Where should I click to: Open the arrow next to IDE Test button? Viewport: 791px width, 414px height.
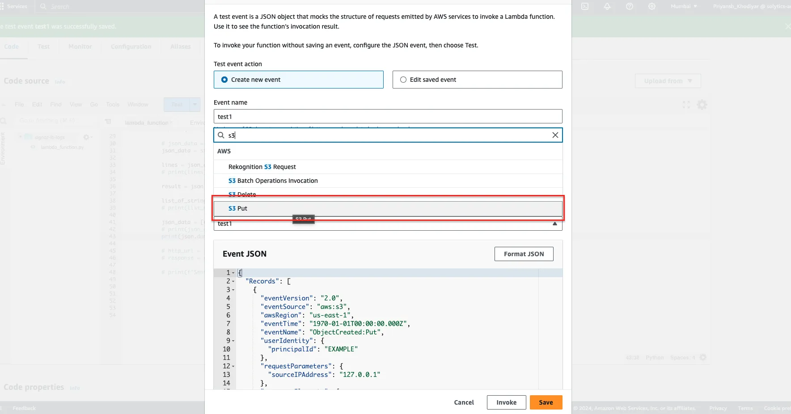click(195, 105)
